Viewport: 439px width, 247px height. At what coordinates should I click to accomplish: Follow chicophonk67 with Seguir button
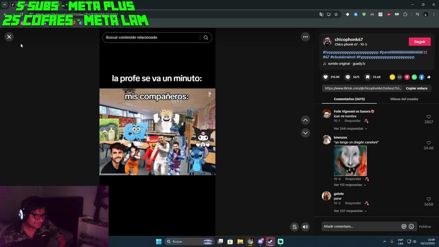(419, 42)
